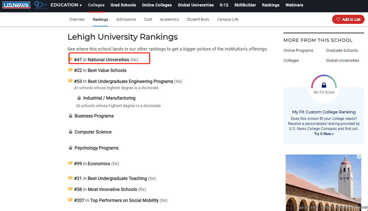Open Rankings in the top navigation bar

point(270,5)
